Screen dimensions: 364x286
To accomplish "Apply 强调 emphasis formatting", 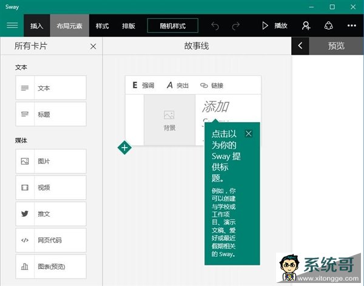I will (x=143, y=85).
